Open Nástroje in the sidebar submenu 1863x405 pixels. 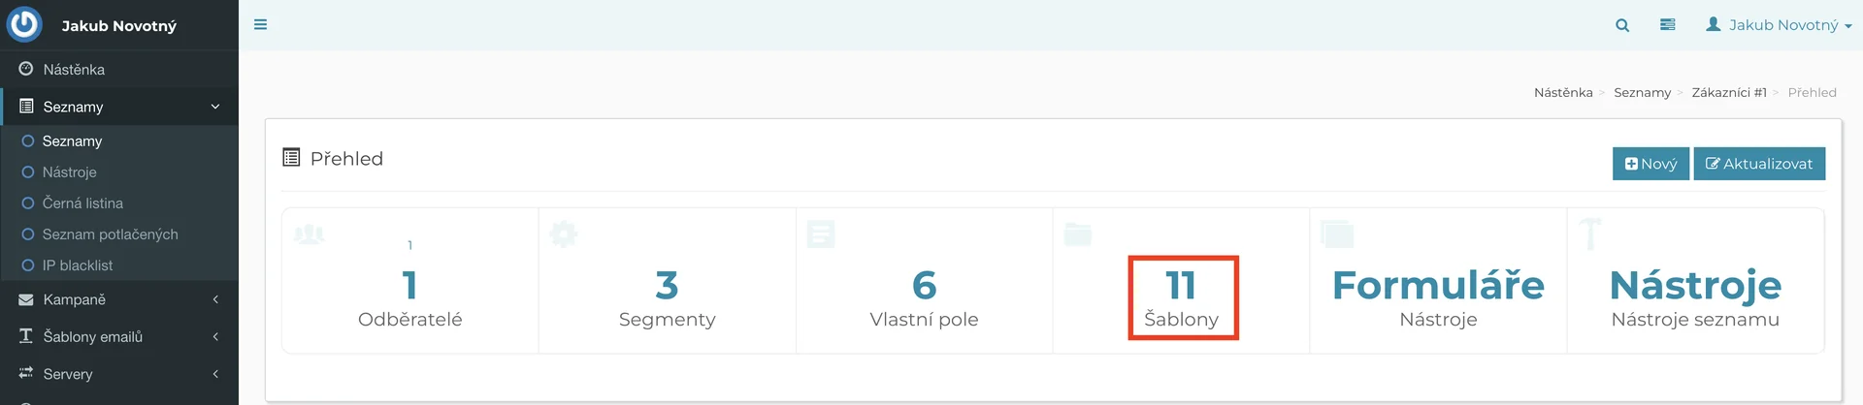tap(70, 172)
